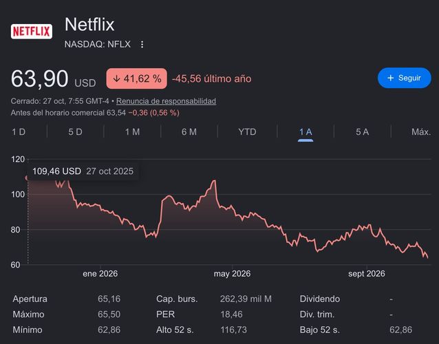Click the Div. trim. label

point(317,314)
